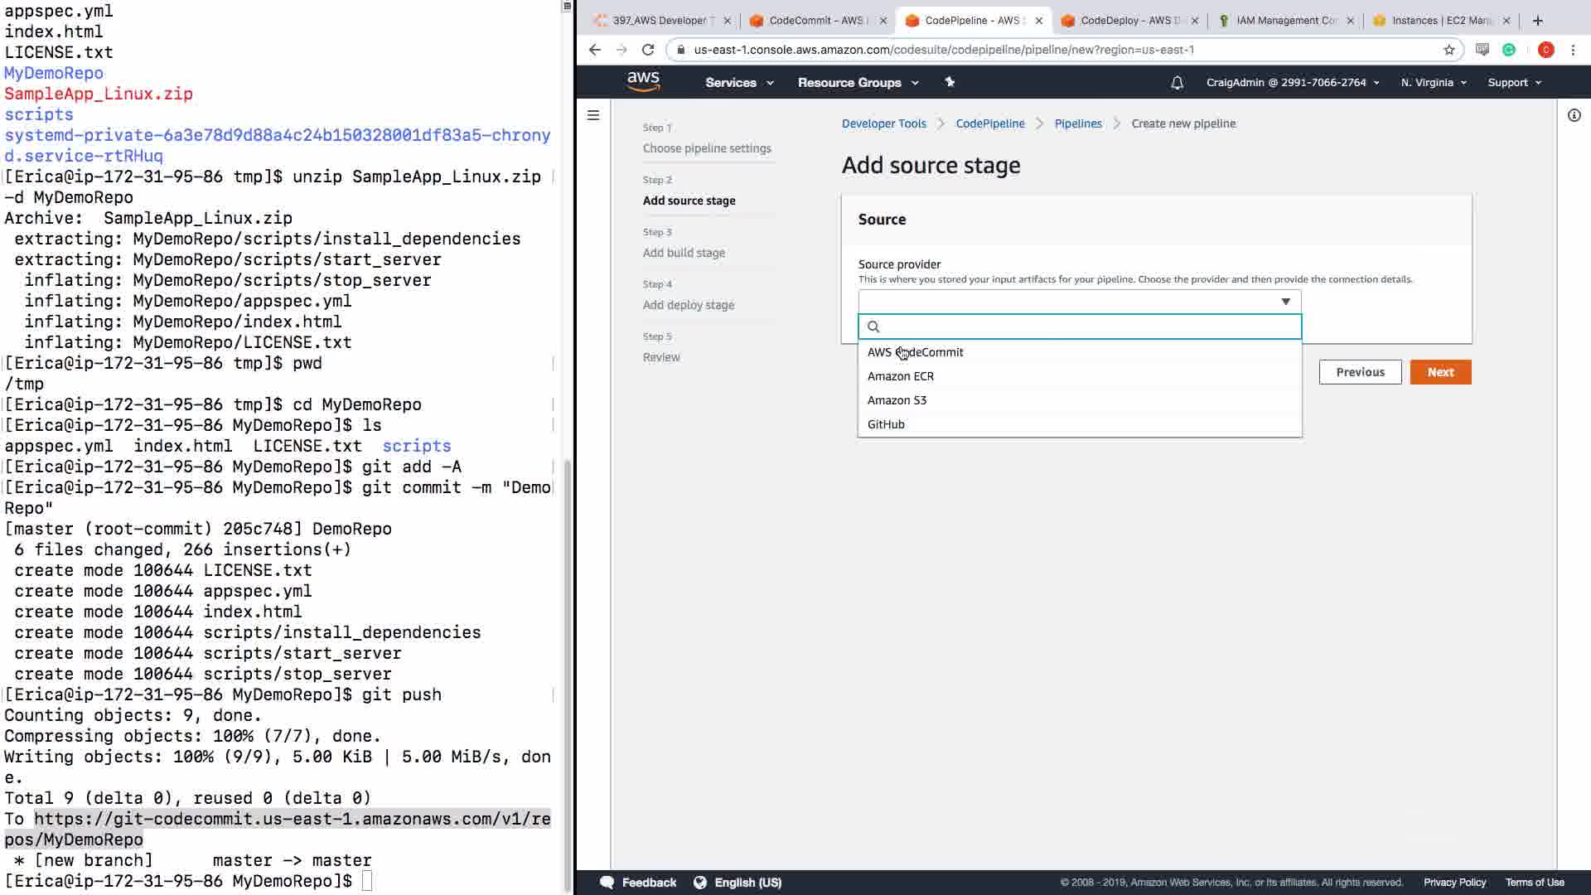Click the orange Next button
This screenshot has width=1591, height=895.
click(1440, 372)
